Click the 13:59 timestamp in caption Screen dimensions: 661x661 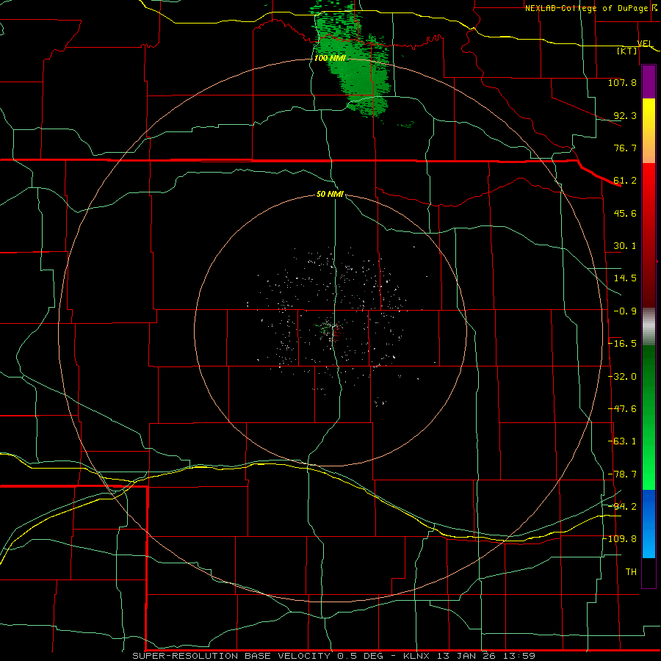(x=518, y=656)
